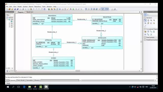Image resolution: width=163 pixels, height=92 pixels.
Task: Click the line style pencil icon in the toolbar
Action: 68,9
